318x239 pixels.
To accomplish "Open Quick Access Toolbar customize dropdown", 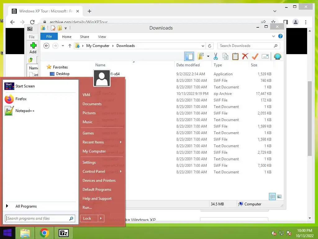I will pos(66,28).
